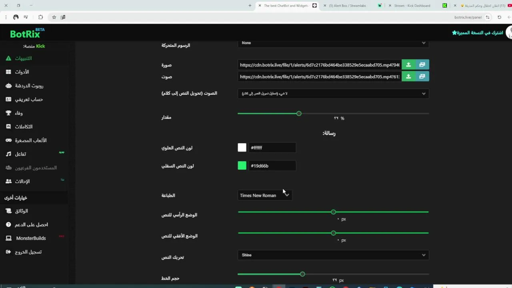
Task: Click the BotRix logo
Action: coord(27,33)
